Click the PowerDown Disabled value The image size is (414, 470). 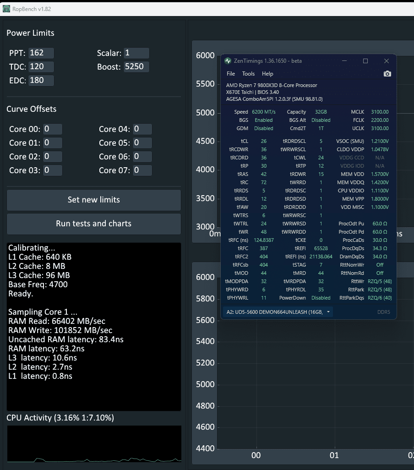tap(321, 298)
